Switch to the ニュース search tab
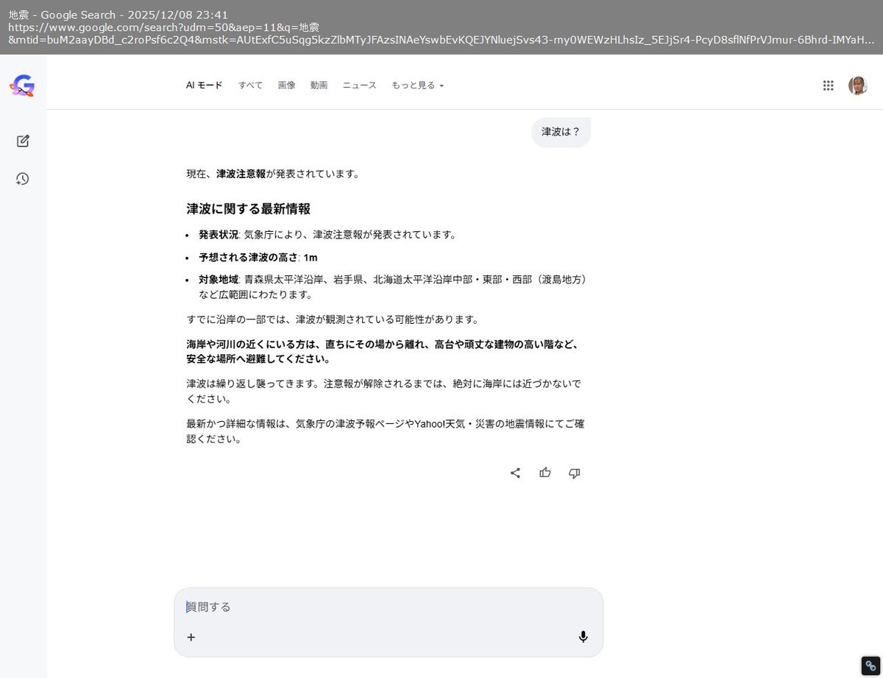The width and height of the screenshot is (883, 678). [359, 85]
